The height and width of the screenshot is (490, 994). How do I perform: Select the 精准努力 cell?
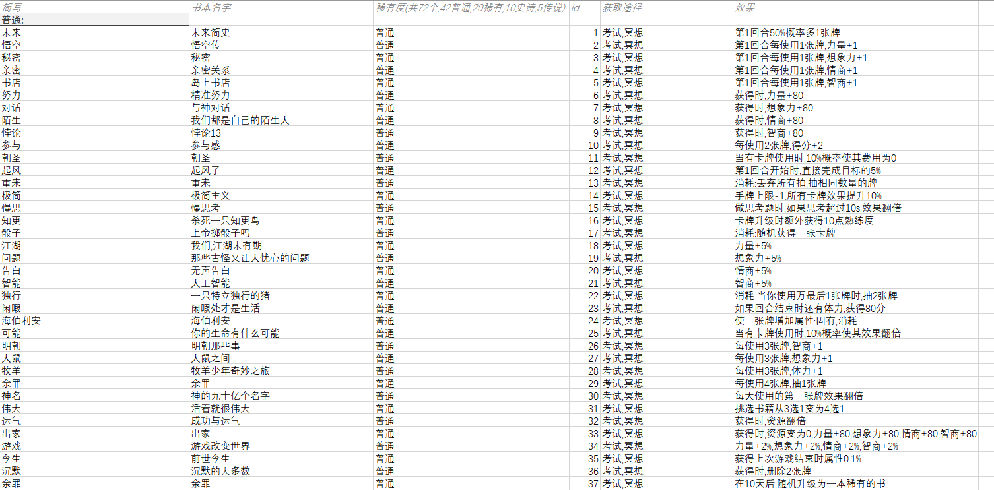point(281,95)
